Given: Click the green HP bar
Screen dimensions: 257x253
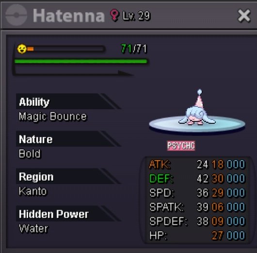Looking at the screenshot, I should point(81,62).
